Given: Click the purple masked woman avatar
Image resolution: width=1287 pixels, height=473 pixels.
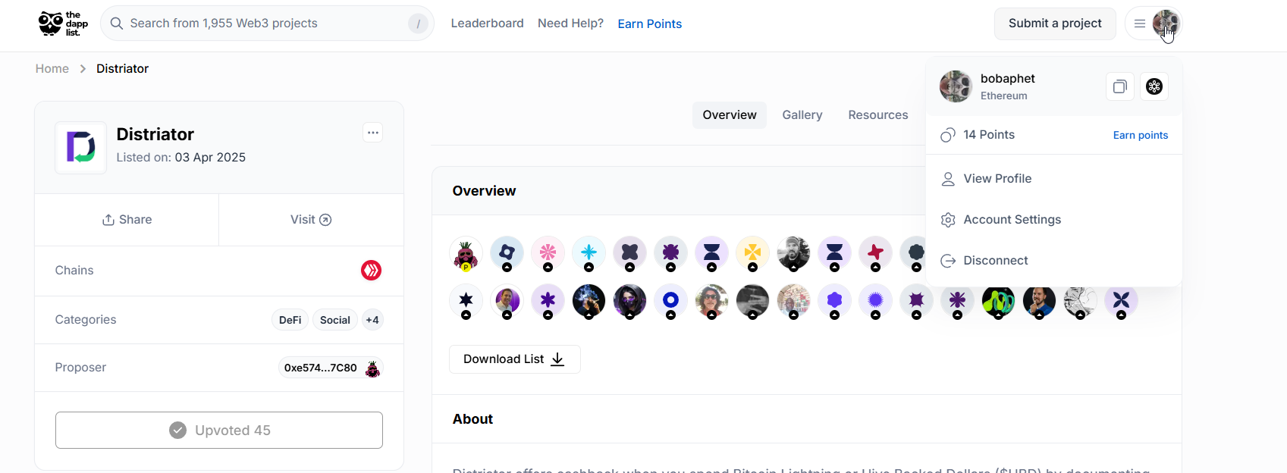Looking at the screenshot, I should click(x=629, y=301).
